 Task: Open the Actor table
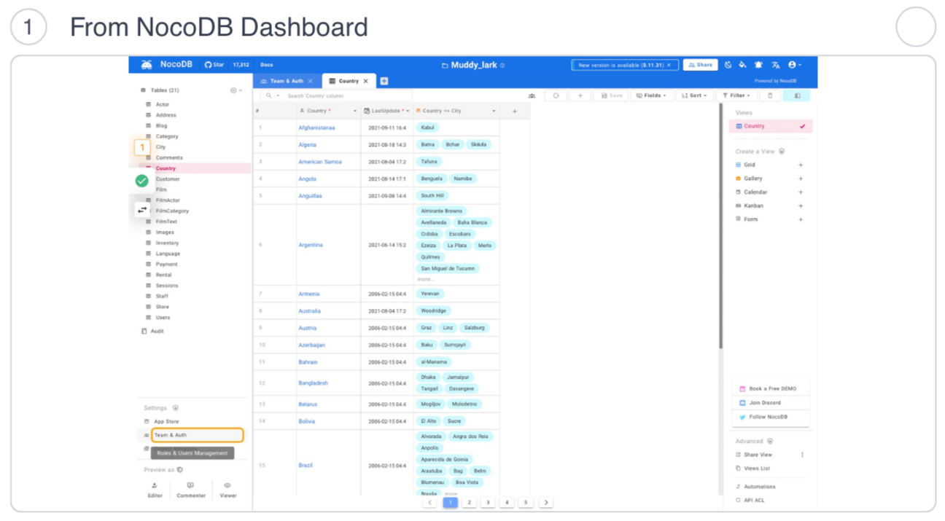(x=162, y=104)
